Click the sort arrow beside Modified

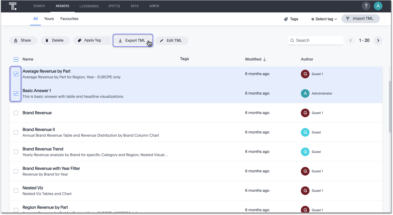click(x=265, y=59)
